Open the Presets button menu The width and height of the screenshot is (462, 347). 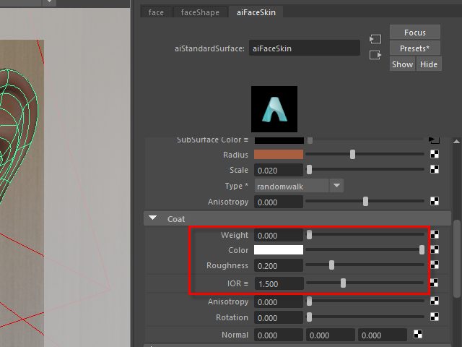pyautogui.click(x=414, y=48)
